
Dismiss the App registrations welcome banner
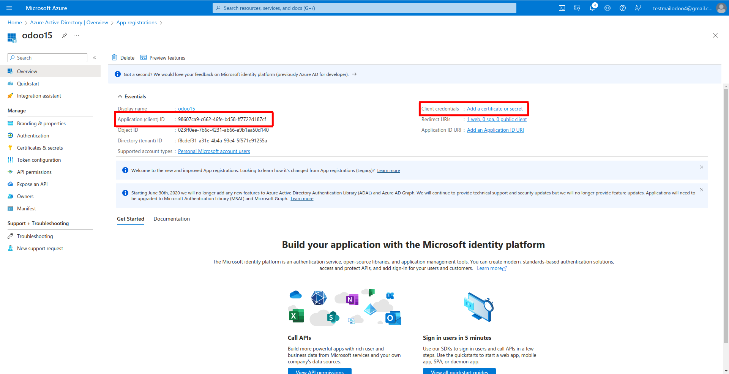pyautogui.click(x=702, y=167)
